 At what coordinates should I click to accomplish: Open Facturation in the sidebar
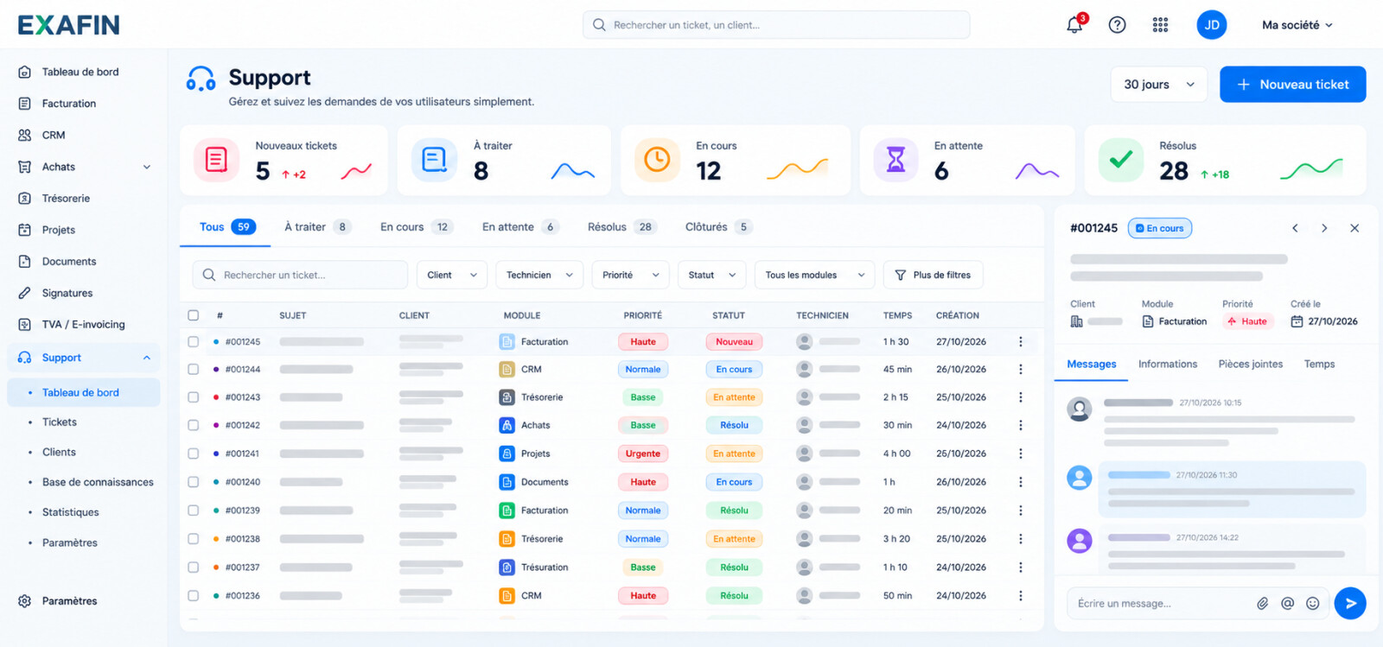(x=69, y=104)
